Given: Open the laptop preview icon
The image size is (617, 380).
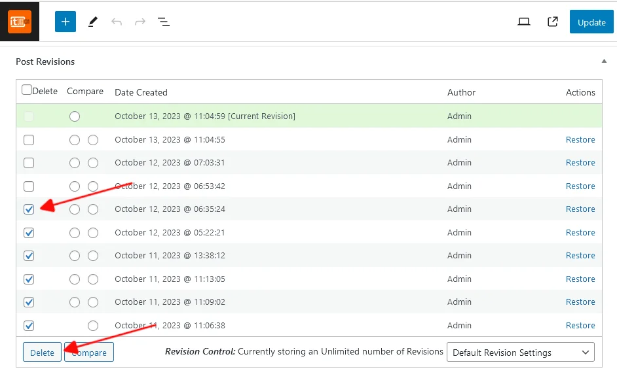Looking at the screenshot, I should 524,22.
